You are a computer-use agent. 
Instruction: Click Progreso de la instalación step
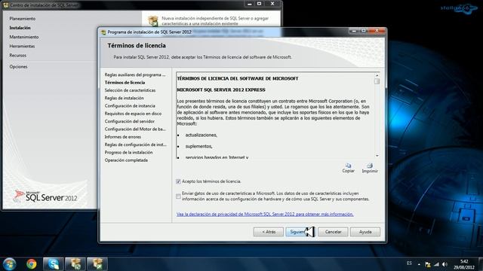[x=128, y=152]
